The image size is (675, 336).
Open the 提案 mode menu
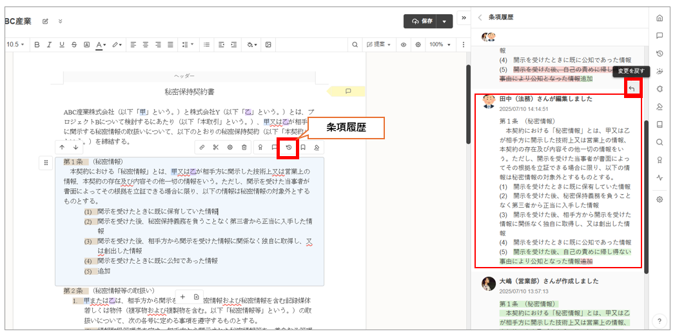click(380, 44)
